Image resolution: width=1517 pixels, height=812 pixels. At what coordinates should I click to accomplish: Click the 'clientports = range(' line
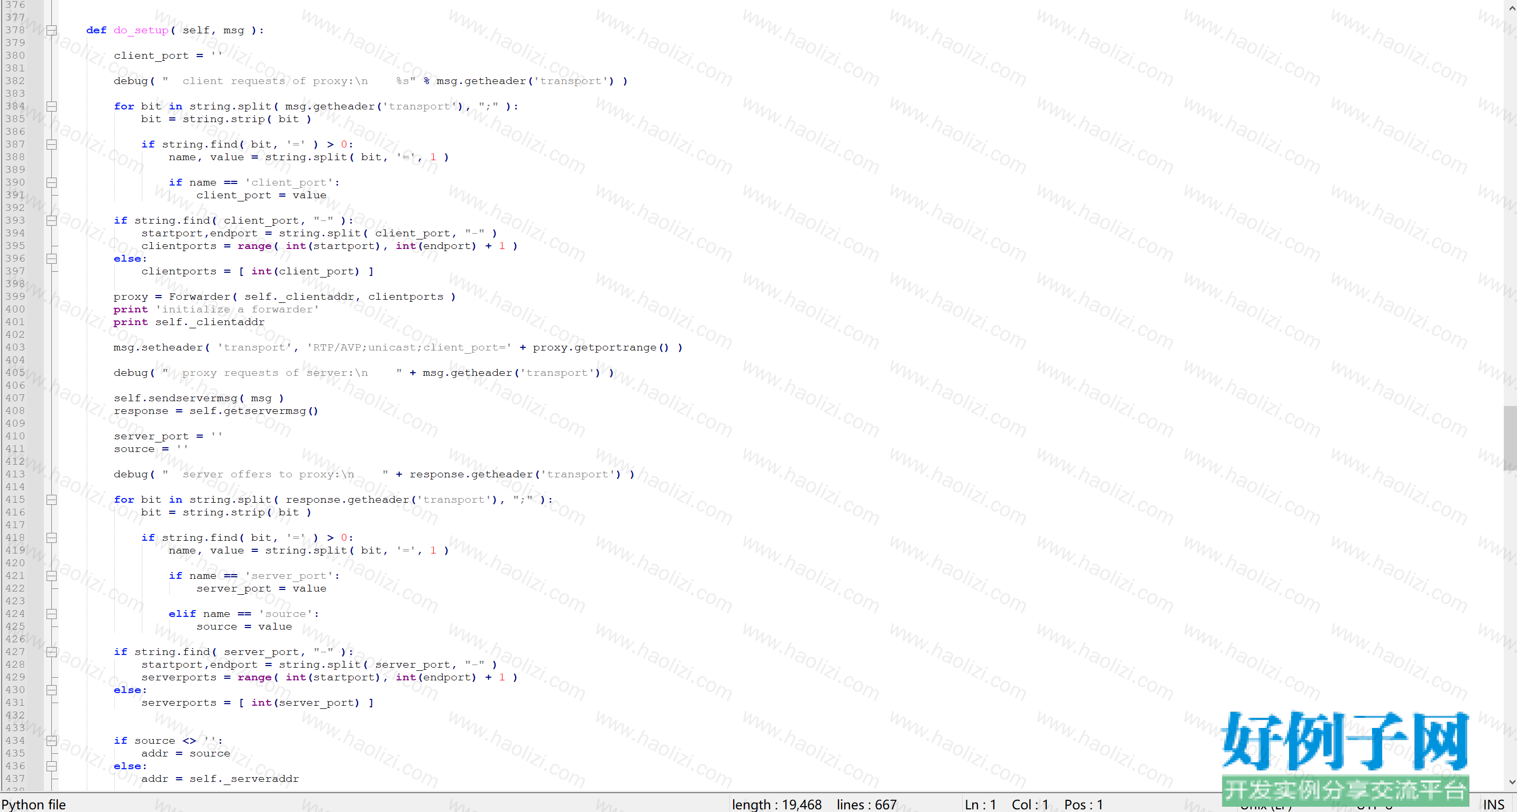coord(330,246)
